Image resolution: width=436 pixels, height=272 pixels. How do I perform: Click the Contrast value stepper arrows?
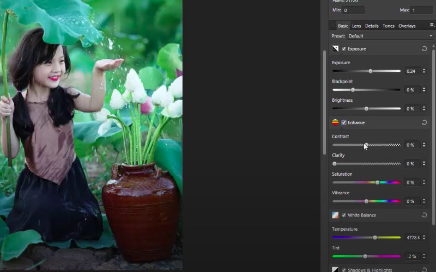pyautogui.click(x=424, y=145)
